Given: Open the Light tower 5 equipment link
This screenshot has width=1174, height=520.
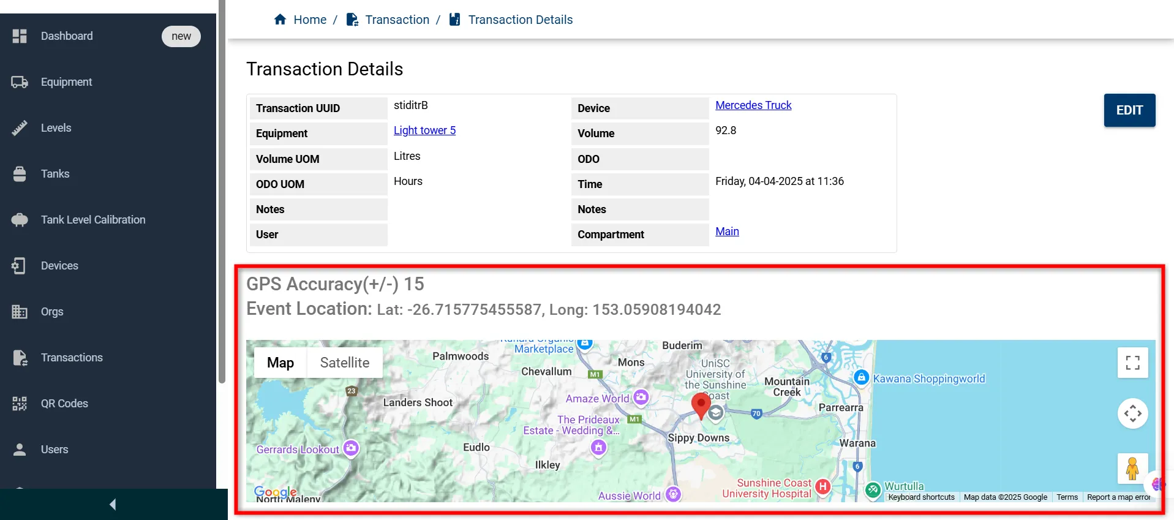Looking at the screenshot, I should 424,130.
